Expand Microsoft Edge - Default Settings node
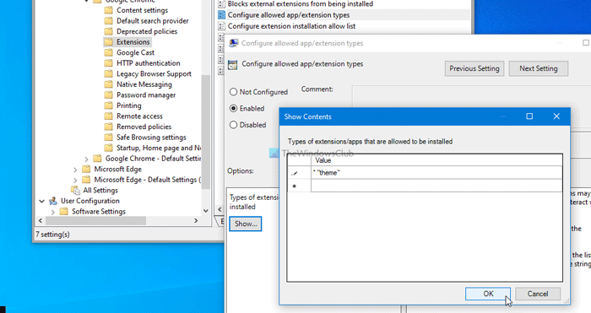Image resolution: width=591 pixels, height=313 pixels. point(75,180)
